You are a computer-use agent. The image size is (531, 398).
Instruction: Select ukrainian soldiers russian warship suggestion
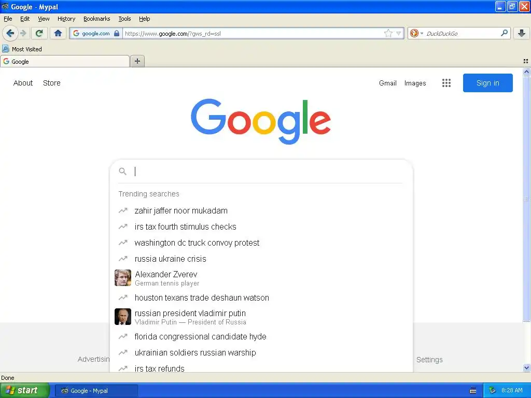tap(261, 352)
